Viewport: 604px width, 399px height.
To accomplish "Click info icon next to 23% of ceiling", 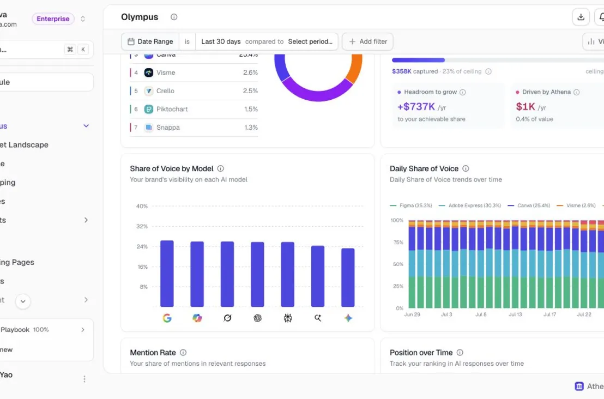I will (488, 71).
